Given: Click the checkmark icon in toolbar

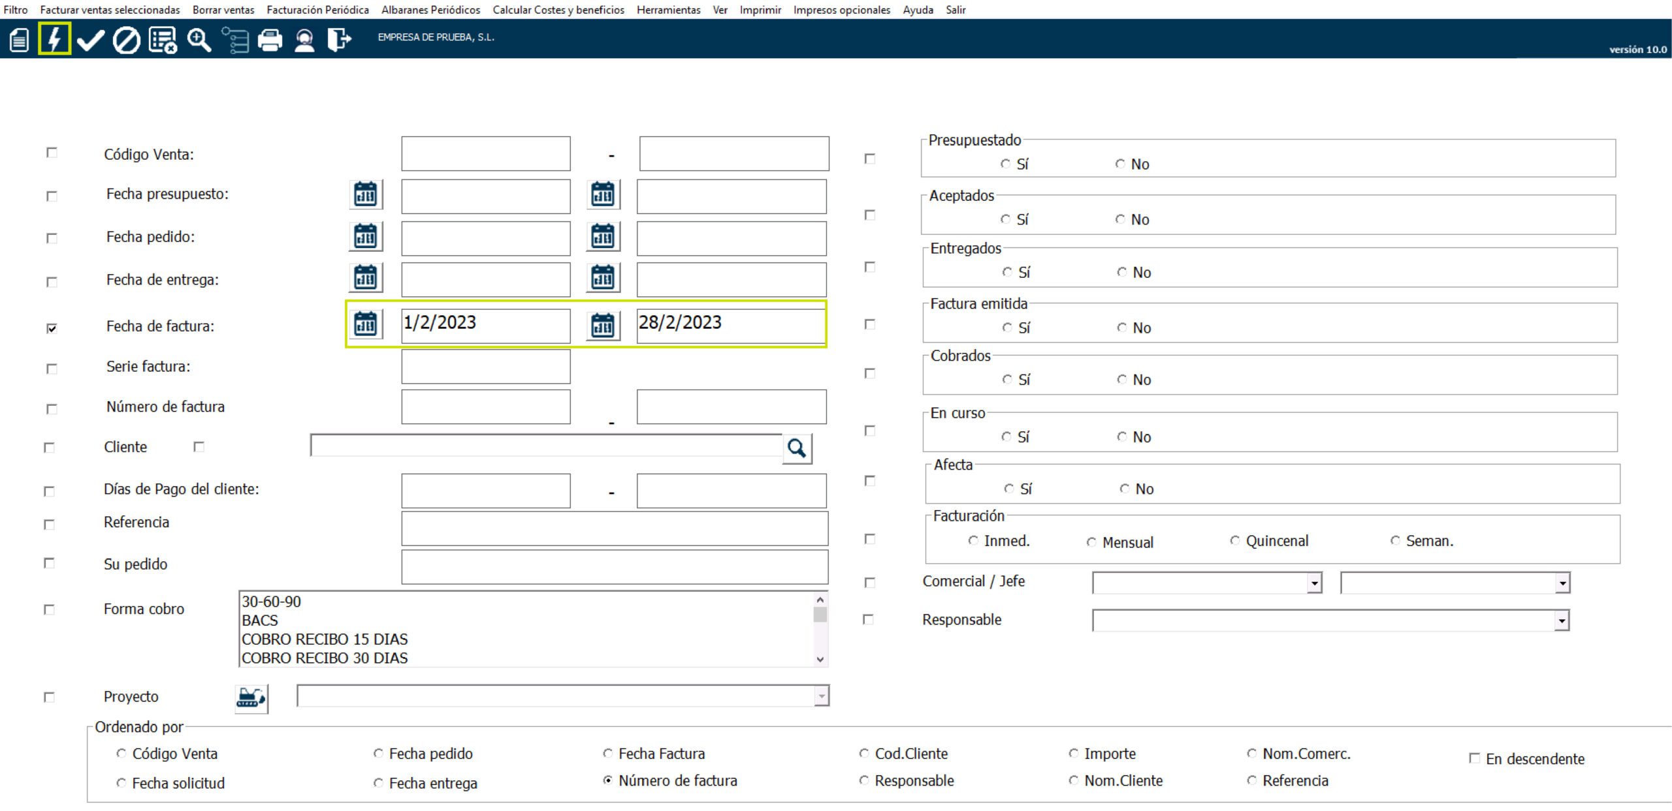Looking at the screenshot, I should point(90,40).
